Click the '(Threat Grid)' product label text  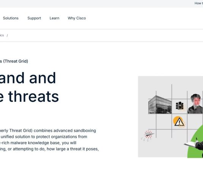tap(16, 61)
